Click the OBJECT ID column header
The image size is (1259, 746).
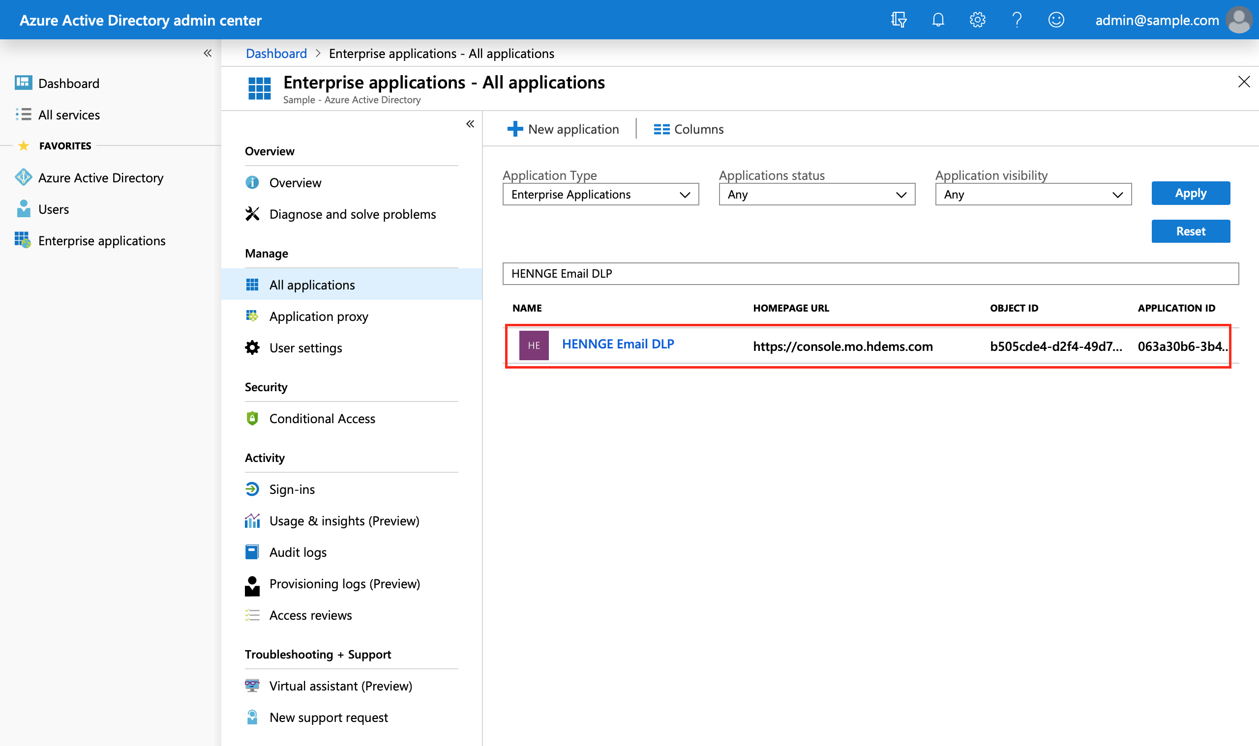1014,308
